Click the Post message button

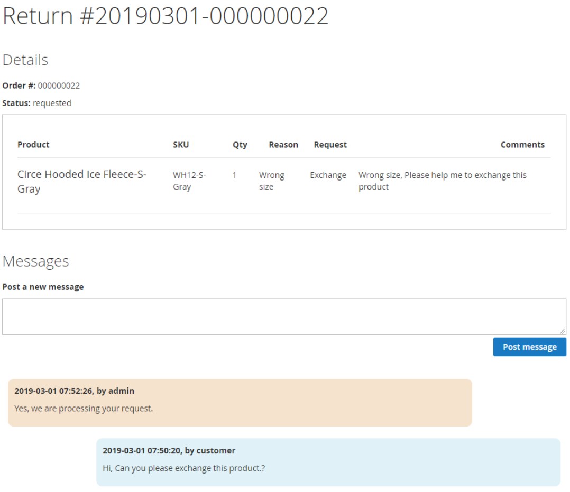[x=529, y=347]
